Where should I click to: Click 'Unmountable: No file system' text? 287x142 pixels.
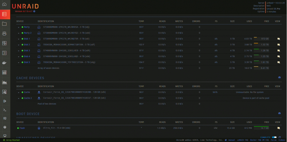pos(250,92)
